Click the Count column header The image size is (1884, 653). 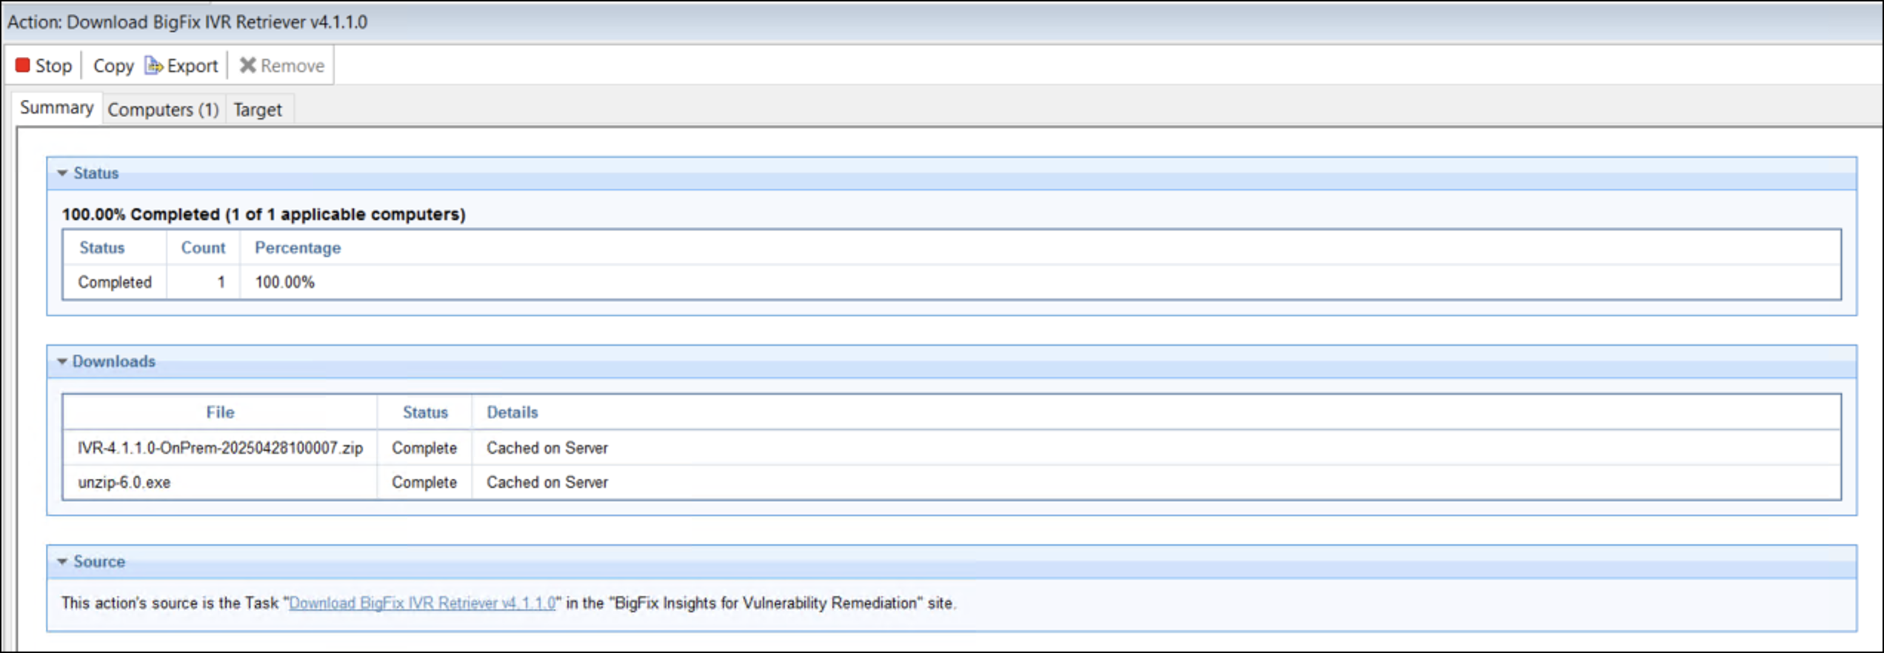tap(203, 248)
